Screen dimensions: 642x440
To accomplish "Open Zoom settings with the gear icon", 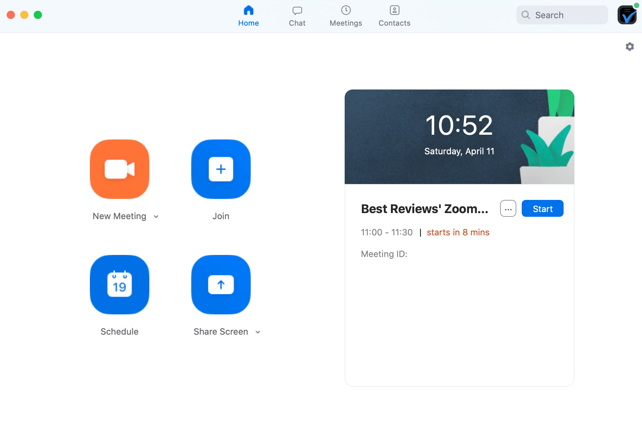I will click(x=629, y=46).
